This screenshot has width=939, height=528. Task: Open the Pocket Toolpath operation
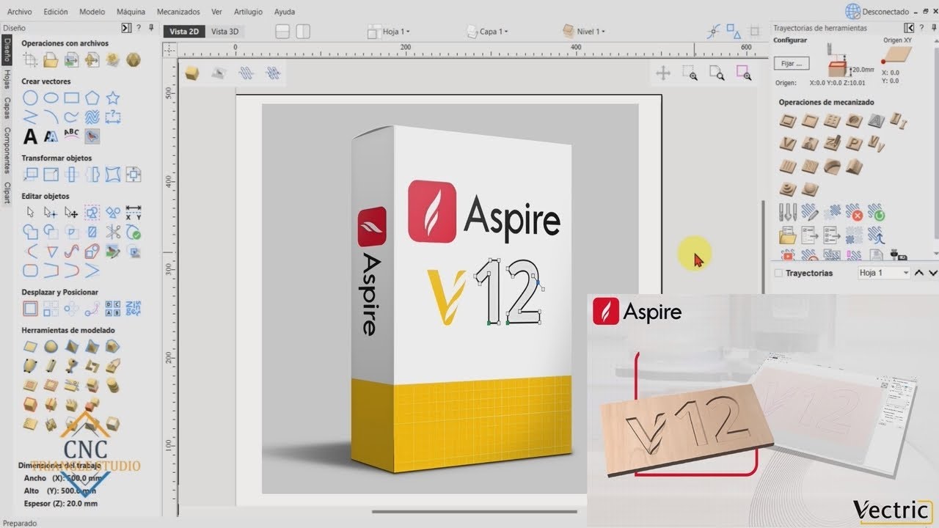[x=811, y=122]
